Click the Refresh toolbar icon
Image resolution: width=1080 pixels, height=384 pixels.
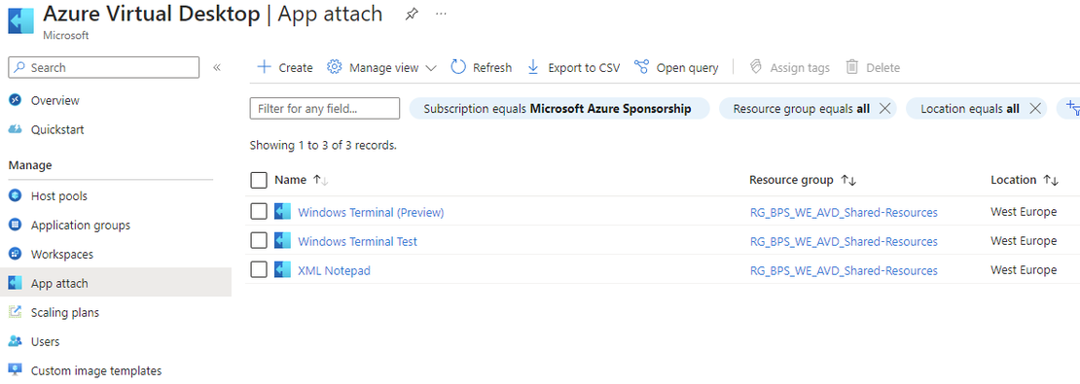tap(458, 67)
